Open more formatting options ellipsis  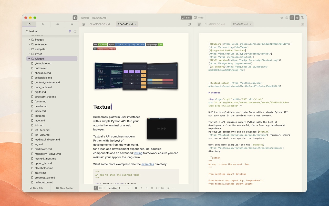(x=173, y=188)
